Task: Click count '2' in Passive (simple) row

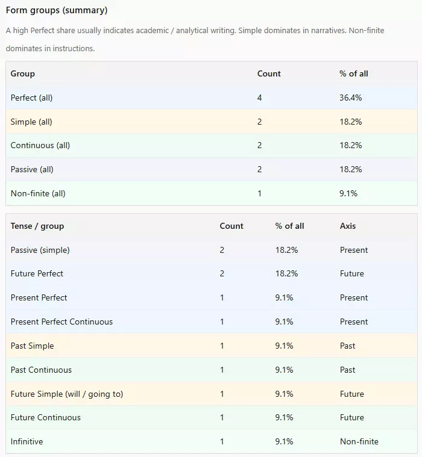Action: click(222, 250)
